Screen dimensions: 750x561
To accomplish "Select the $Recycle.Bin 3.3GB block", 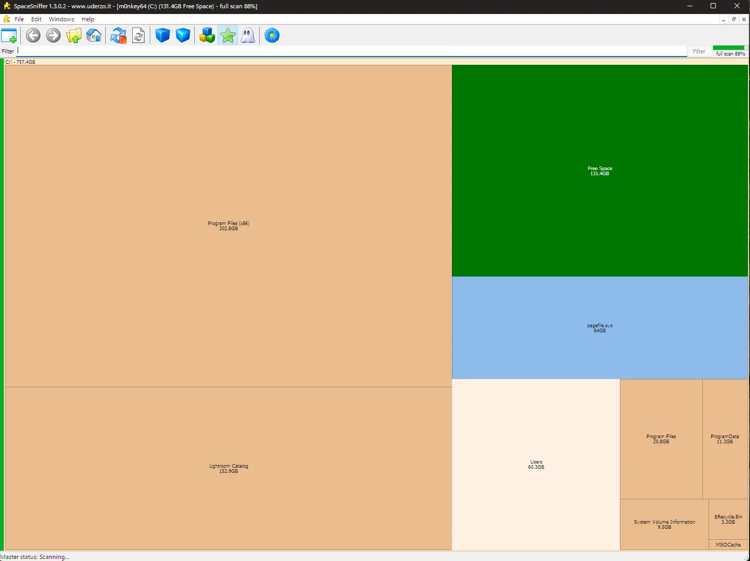I will (728, 520).
